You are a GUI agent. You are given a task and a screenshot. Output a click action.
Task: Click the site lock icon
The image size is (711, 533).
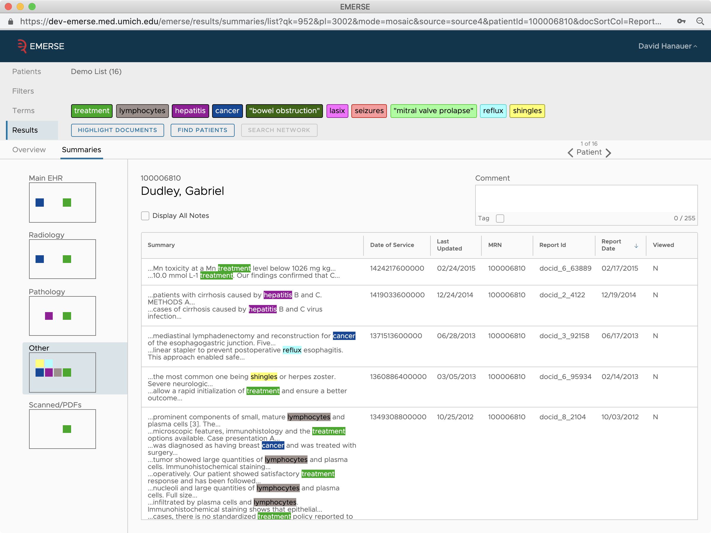tap(11, 21)
